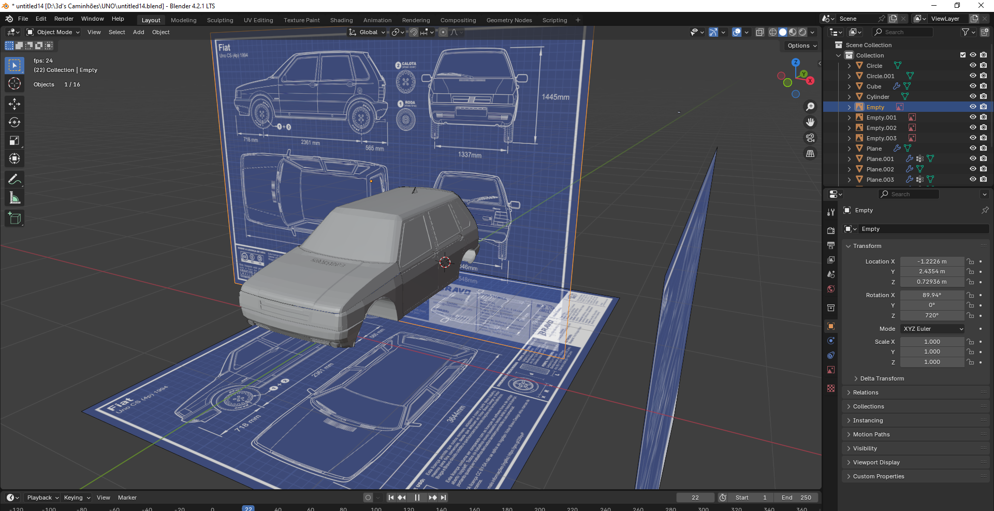This screenshot has height=511, width=994.
Task: Switch to orthographic/perspective grid view icon
Action: pos(810,154)
